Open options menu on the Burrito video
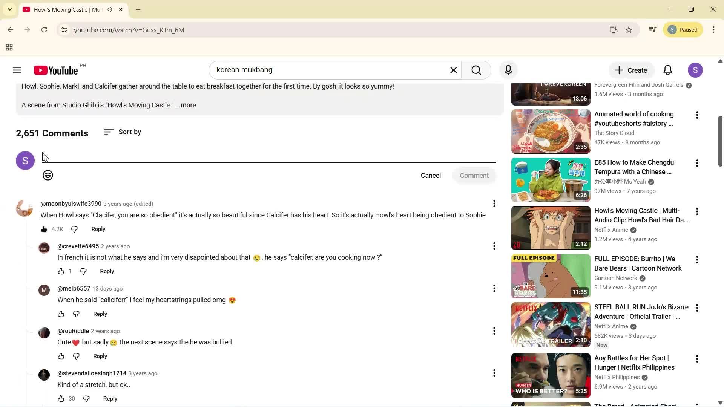This screenshot has width=724, height=407. click(x=697, y=260)
